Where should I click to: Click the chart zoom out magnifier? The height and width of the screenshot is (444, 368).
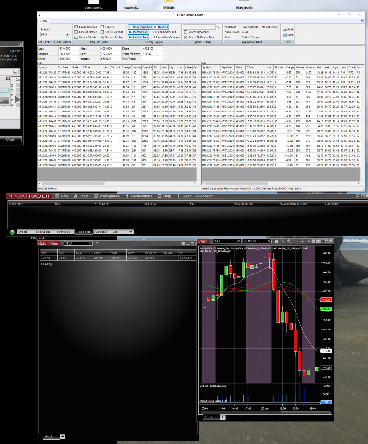pyautogui.click(x=295, y=241)
